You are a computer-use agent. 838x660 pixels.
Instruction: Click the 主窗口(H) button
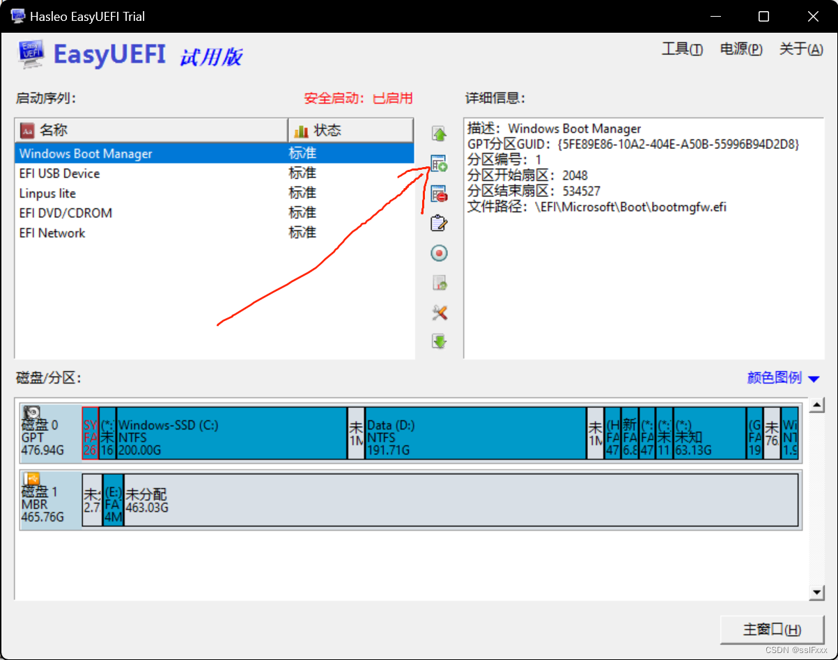(772, 629)
